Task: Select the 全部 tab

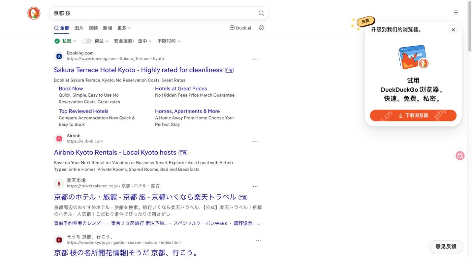Action: pos(62,28)
